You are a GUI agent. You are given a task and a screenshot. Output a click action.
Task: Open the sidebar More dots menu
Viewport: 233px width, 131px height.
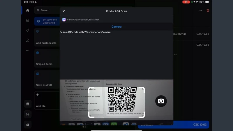point(28,50)
